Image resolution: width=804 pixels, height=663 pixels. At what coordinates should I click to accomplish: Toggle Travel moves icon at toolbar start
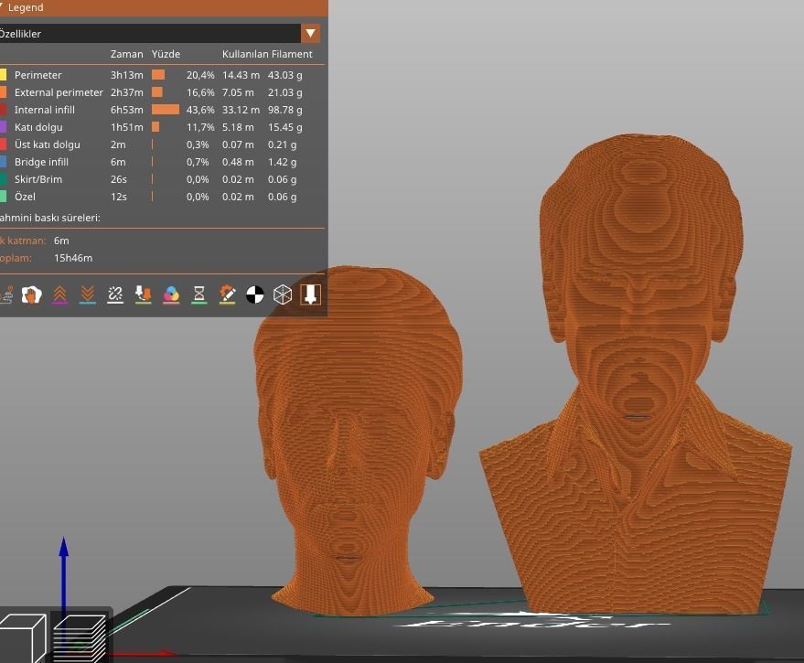point(6,294)
